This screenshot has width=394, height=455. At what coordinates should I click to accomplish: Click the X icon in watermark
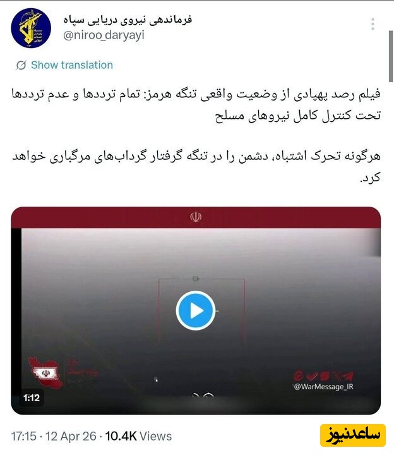pyautogui.click(x=337, y=376)
